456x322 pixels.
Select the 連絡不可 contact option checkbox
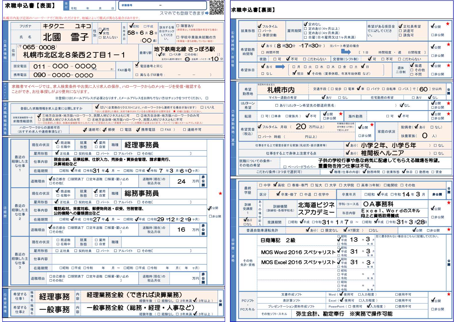(x=185, y=130)
